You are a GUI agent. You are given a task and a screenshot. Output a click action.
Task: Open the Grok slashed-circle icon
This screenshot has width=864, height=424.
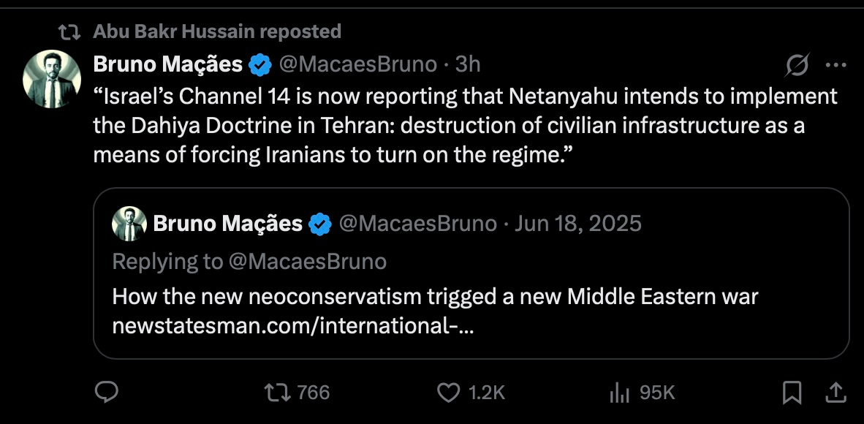pos(797,65)
